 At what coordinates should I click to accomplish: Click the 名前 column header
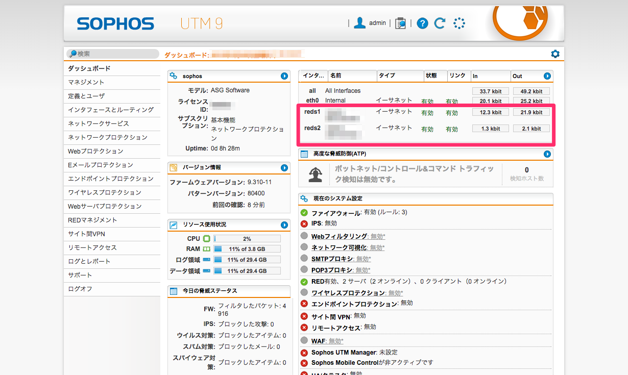coord(352,76)
